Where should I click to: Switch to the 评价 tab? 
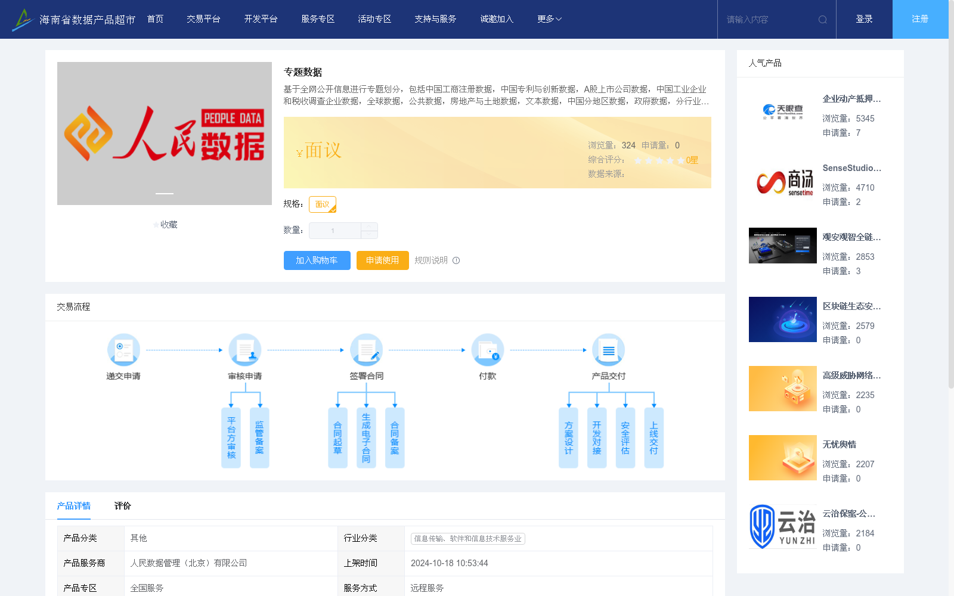tap(123, 506)
